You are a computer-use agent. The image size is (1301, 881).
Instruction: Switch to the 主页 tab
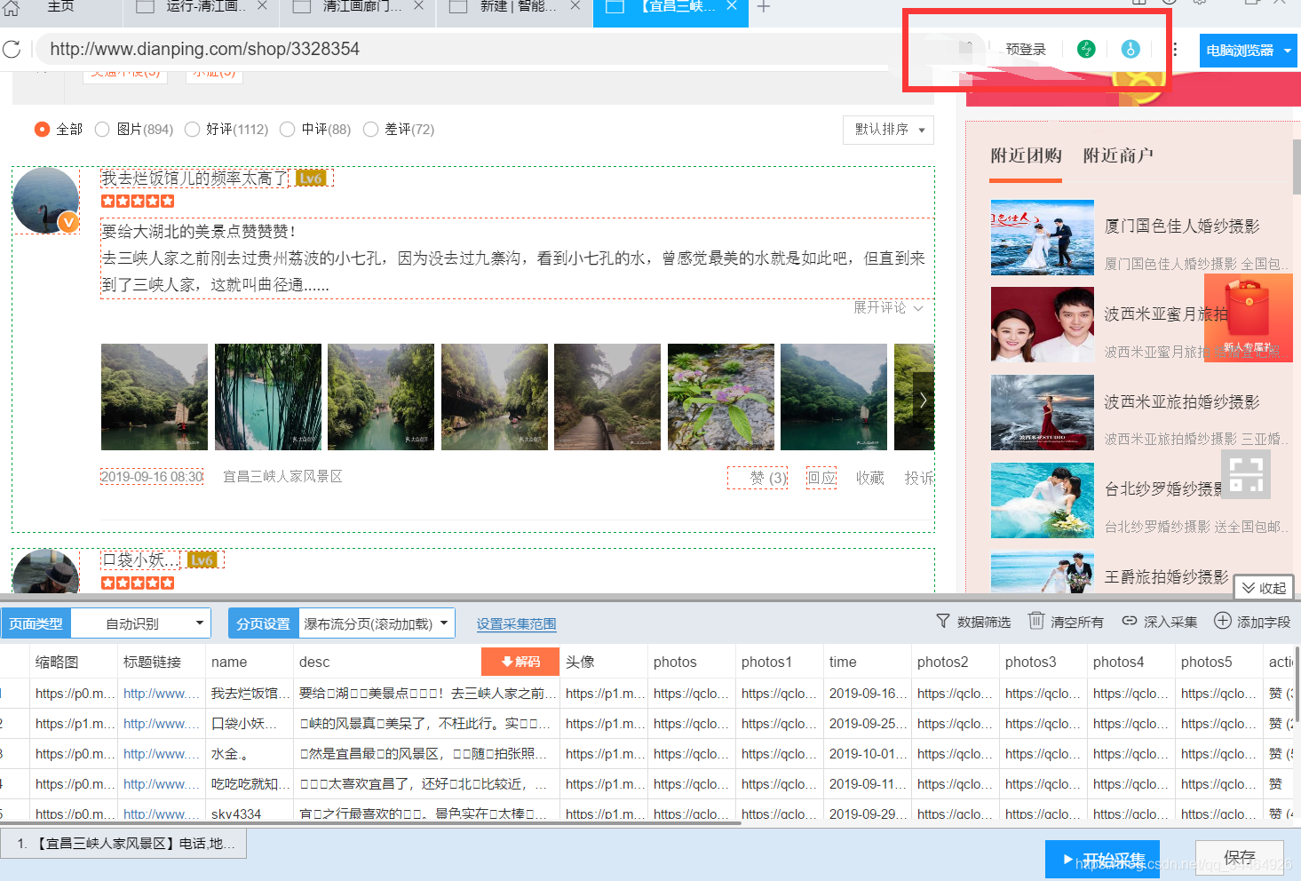pos(60,6)
